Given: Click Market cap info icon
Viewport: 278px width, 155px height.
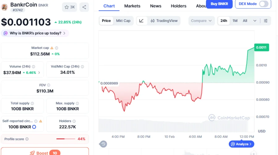Looking at the screenshot, I should (x=57, y=48).
